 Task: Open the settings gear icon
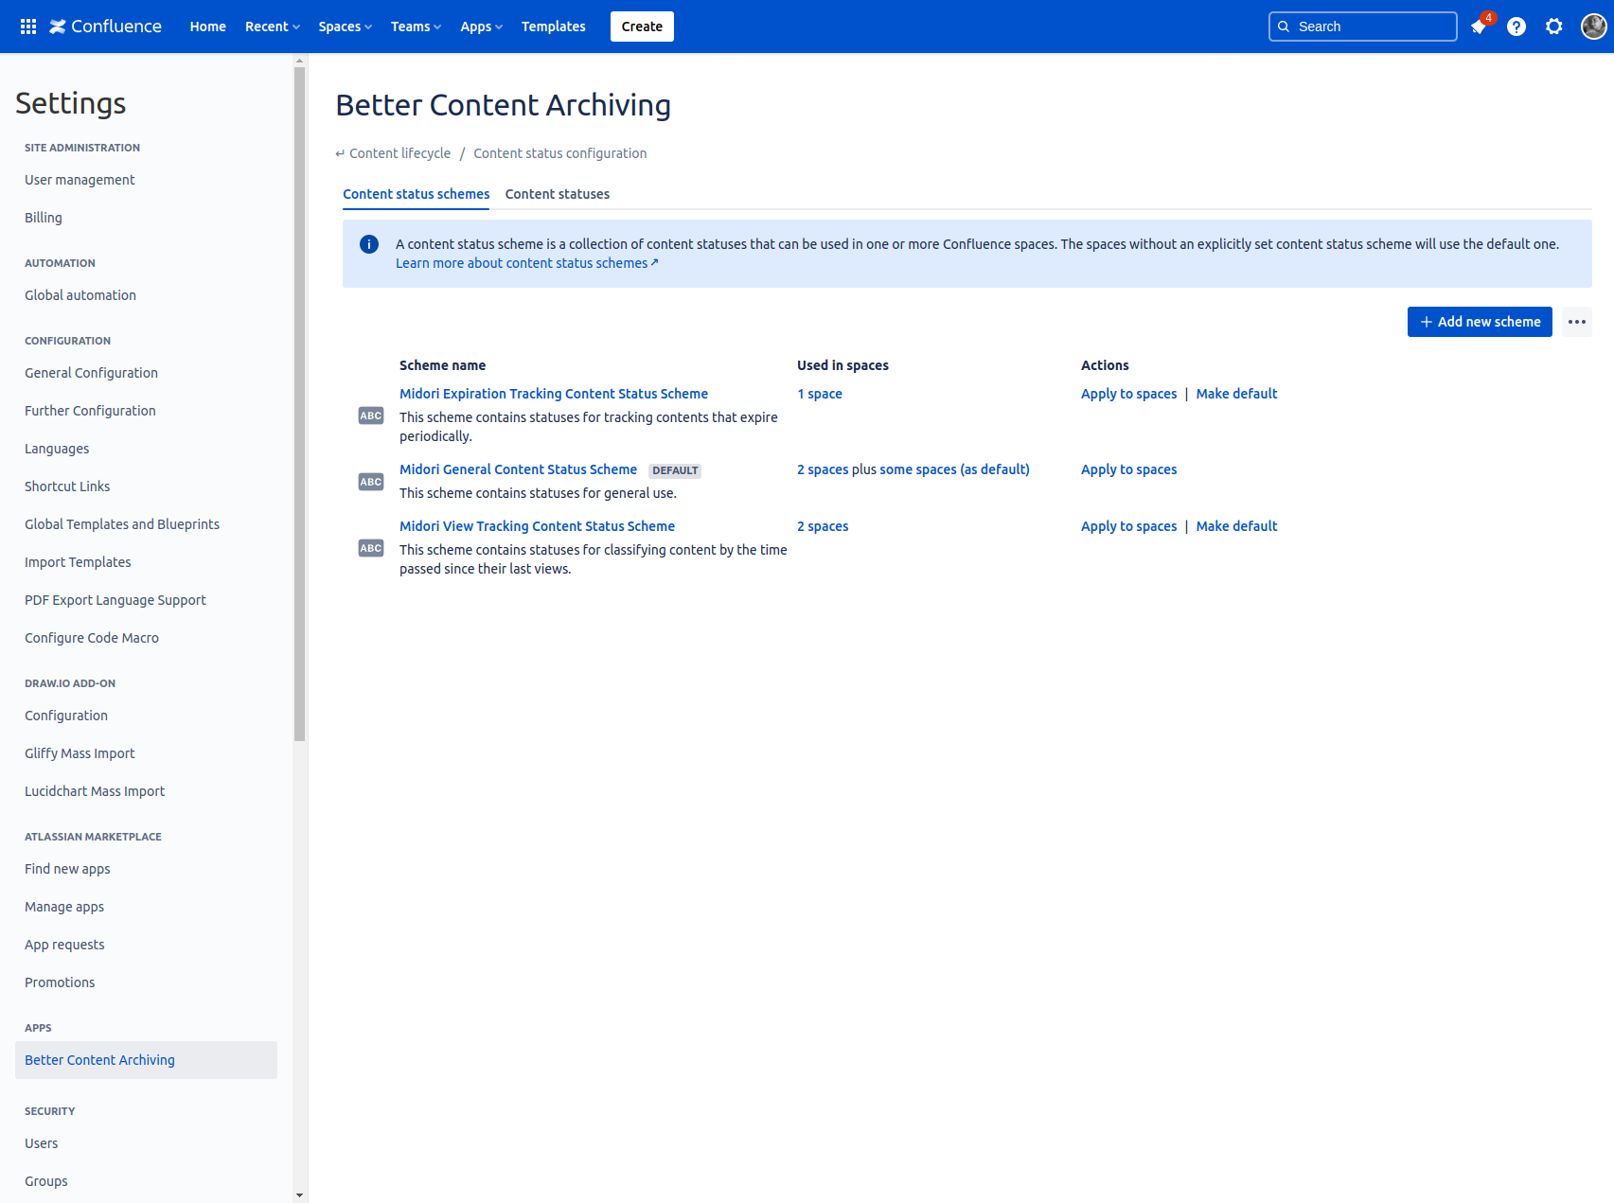(x=1554, y=27)
